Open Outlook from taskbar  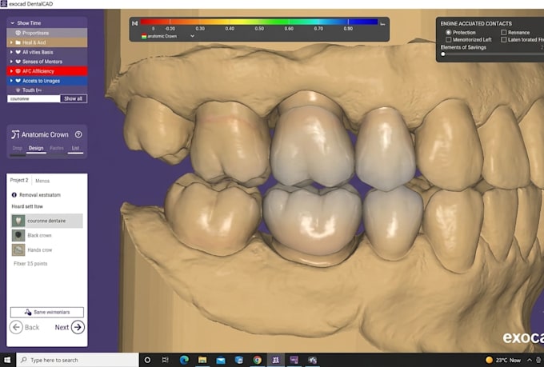(x=239, y=360)
